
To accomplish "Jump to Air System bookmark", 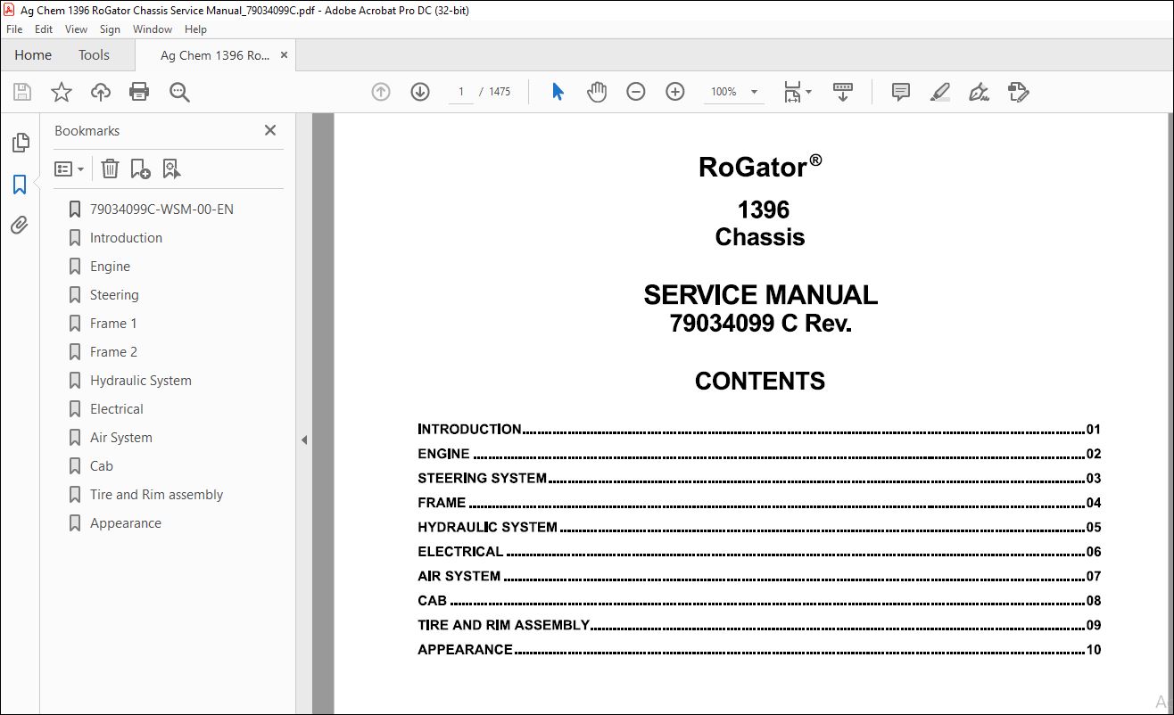I will pos(121,438).
